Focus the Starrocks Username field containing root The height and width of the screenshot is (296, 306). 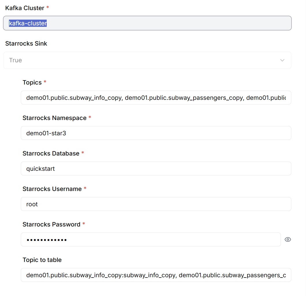pos(156,204)
